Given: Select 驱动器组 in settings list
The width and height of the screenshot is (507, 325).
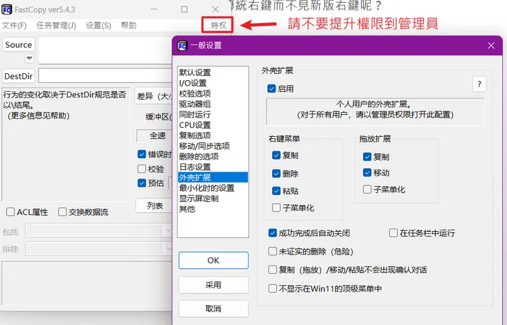Looking at the screenshot, I should point(213,104).
